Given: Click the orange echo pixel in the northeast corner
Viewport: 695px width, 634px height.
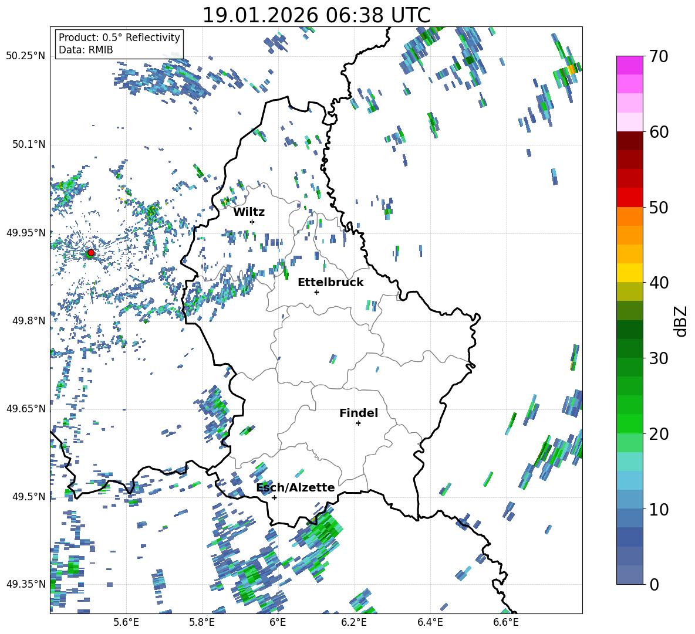Looking at the screenshot, I should click(572, 69).
